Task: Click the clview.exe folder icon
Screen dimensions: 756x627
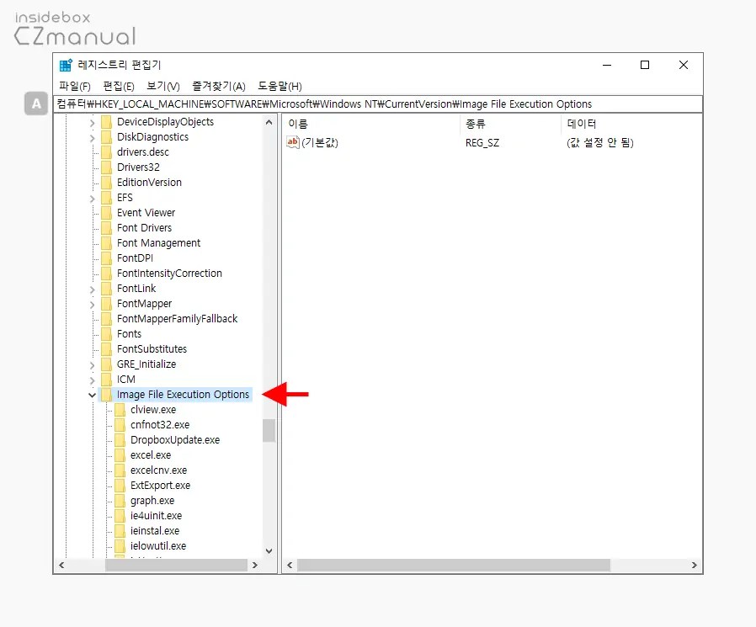Action: [120, 410]
